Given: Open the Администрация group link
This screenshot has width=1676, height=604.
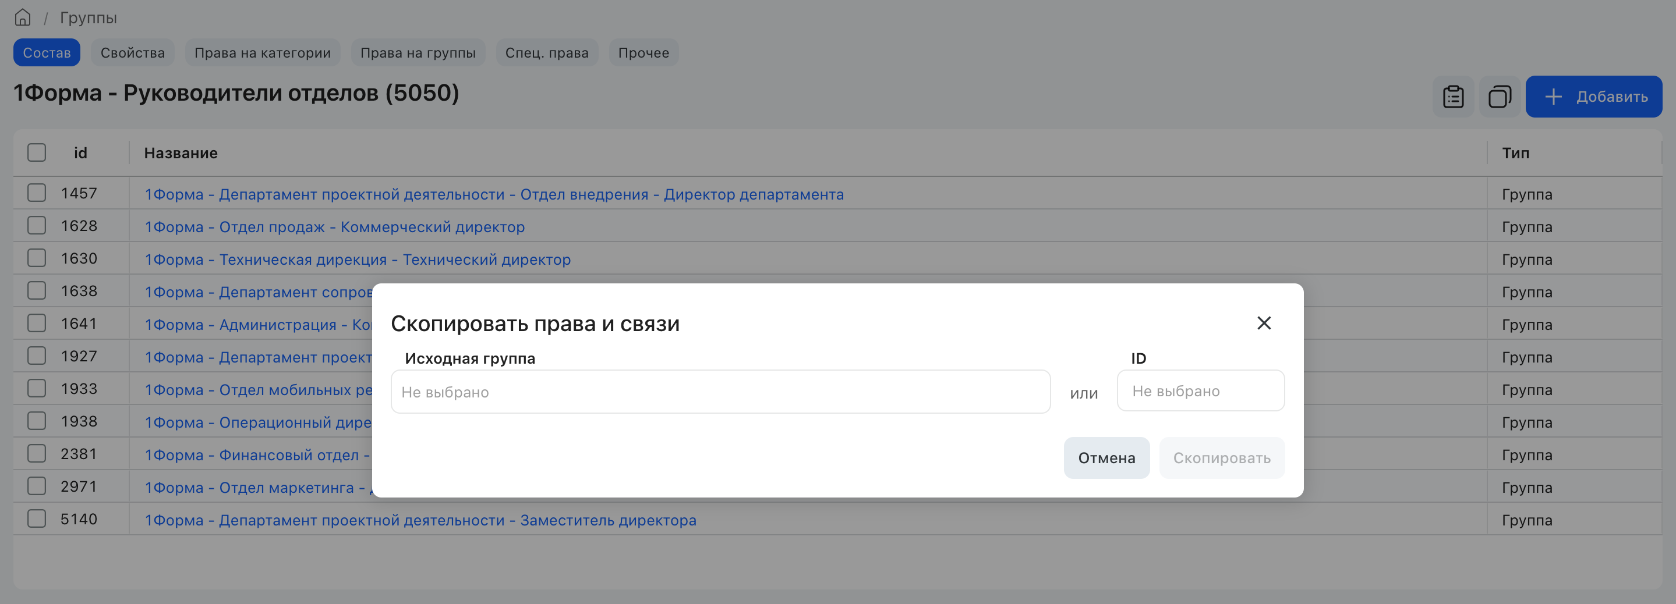Looking at the screenshot, I should [x=259, y=325].
